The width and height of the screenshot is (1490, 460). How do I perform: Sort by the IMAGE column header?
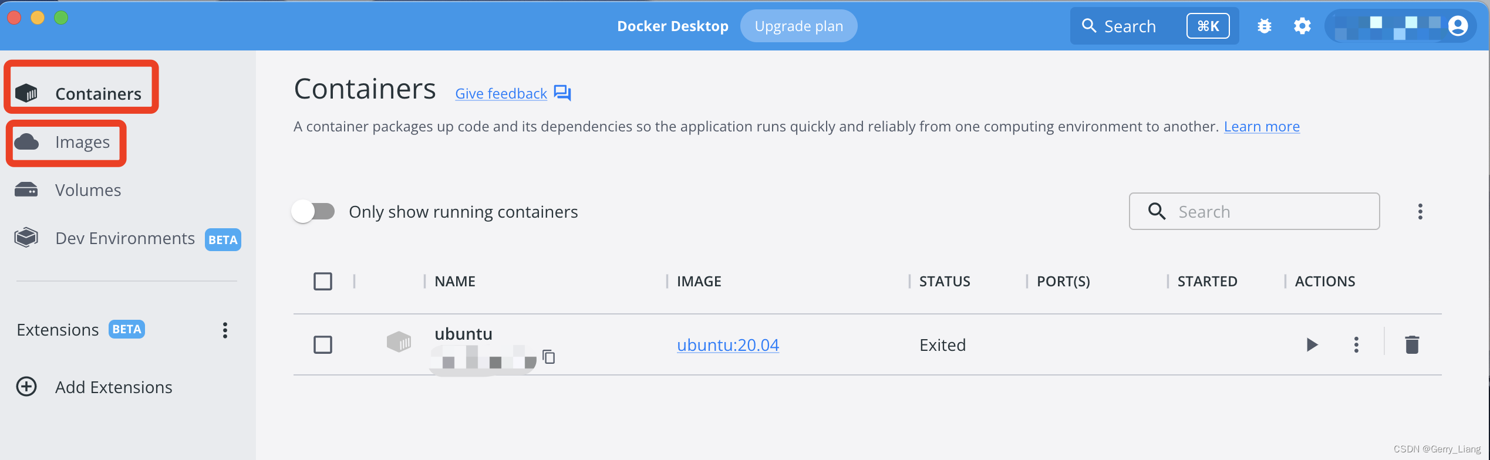(x=699, y=282)
